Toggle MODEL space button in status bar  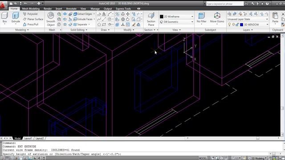click(x=203, y=158)
